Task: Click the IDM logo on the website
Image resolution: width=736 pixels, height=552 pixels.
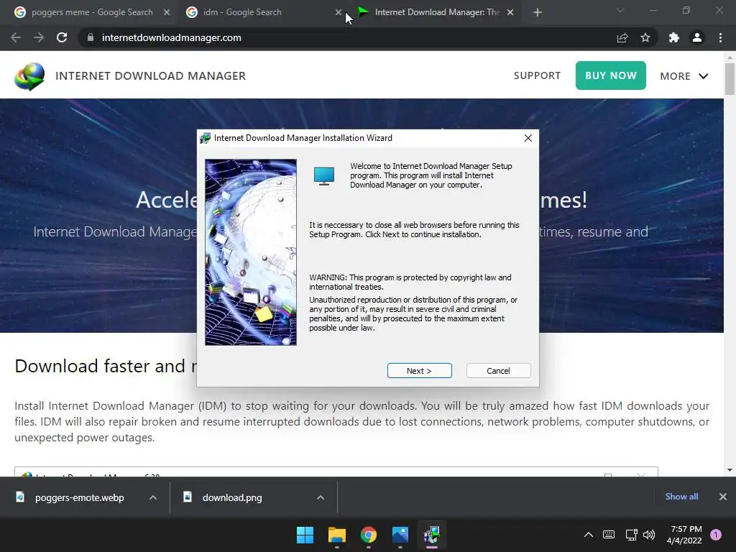Action: 29,76
